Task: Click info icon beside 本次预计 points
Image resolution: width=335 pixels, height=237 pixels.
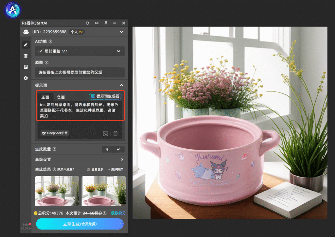Action: coord(104,213)
